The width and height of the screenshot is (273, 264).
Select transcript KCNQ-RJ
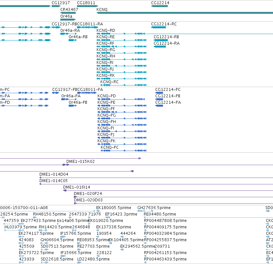[121, 72]
